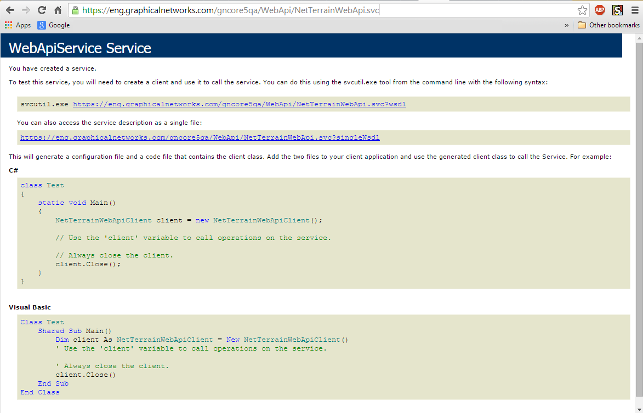Open the Other bookmarks folder
643x413 pixels.
click(608, 25)
